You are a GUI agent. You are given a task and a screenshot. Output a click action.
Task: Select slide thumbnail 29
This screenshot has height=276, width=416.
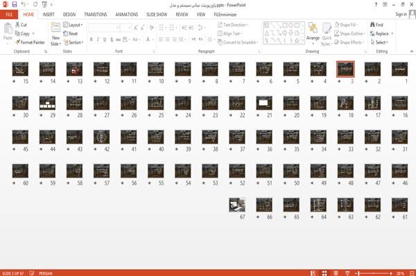[47, 103]
